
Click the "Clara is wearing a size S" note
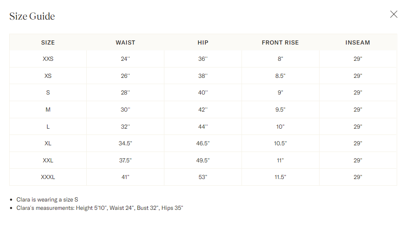coord(47,200)
